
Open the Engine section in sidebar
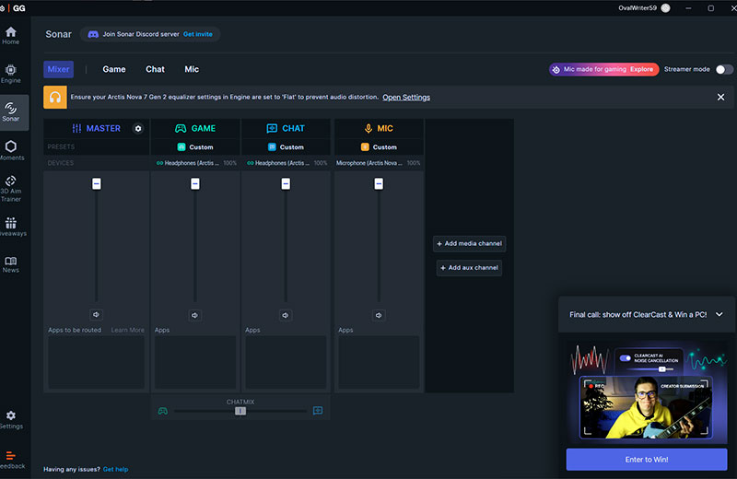pos(11,73)
